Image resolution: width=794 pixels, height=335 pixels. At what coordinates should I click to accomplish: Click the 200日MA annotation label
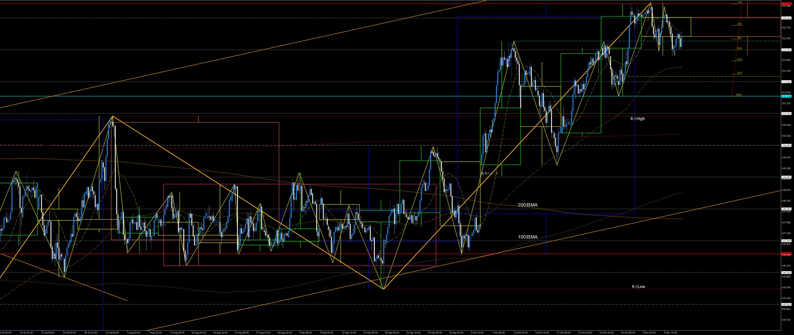528,205
